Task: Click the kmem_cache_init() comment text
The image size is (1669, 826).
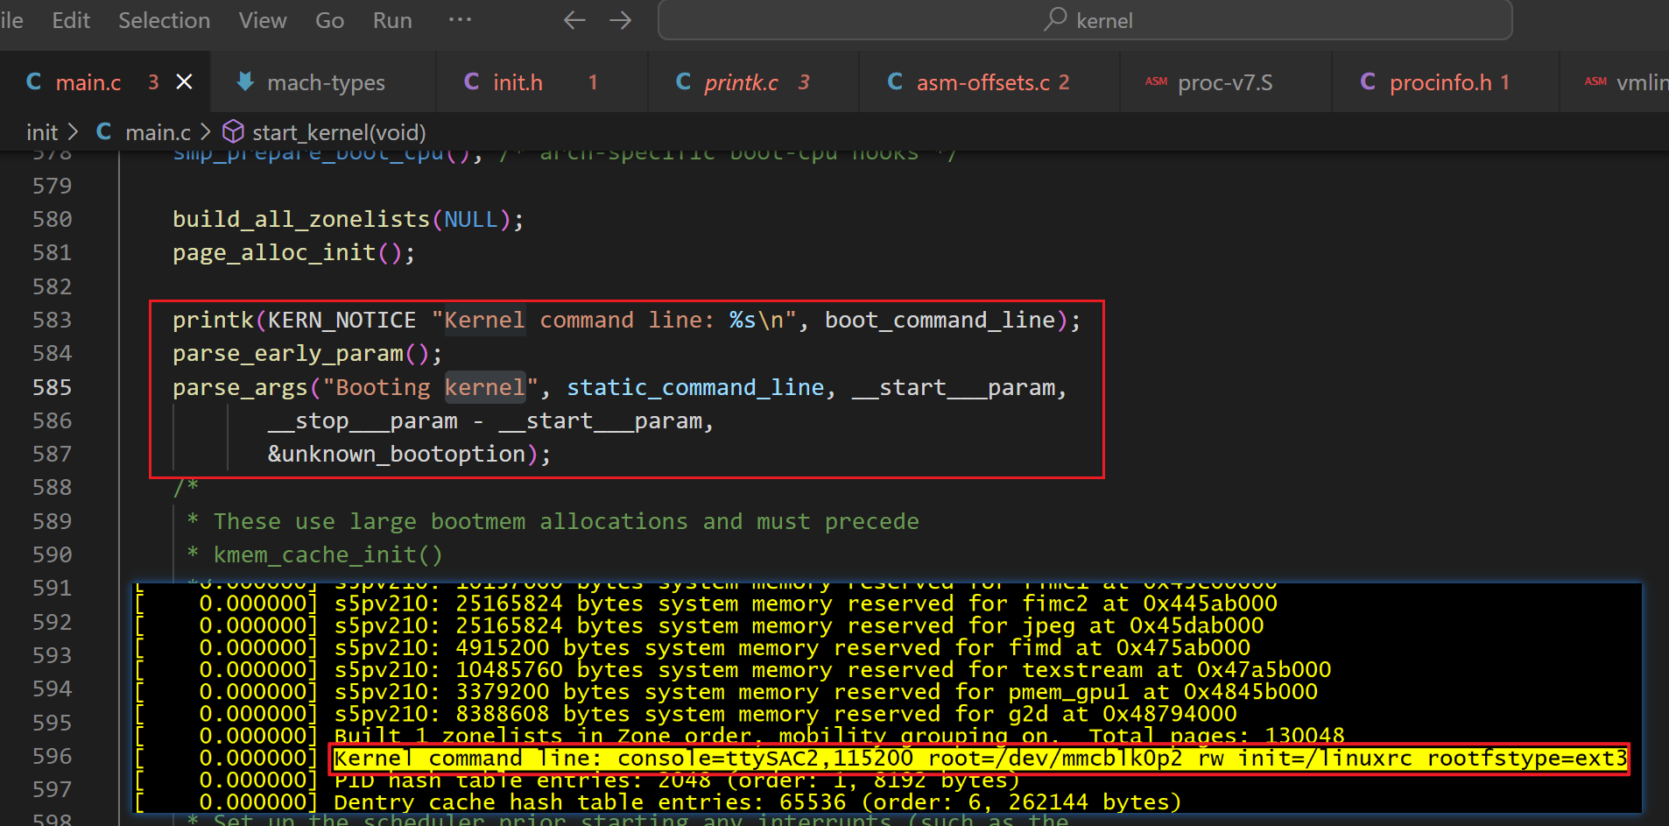Action: pyautogui.click(x=328, y=555)
